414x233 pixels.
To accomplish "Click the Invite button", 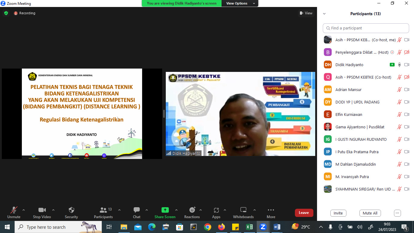I will [x=338, y=213].
